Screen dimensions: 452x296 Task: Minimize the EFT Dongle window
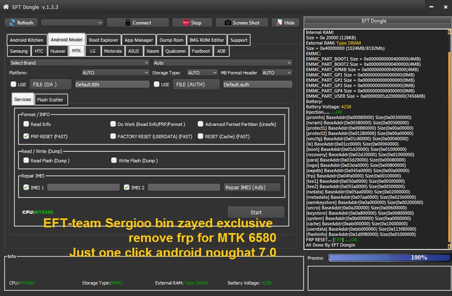pyautogui.click(x=431, y=7)
